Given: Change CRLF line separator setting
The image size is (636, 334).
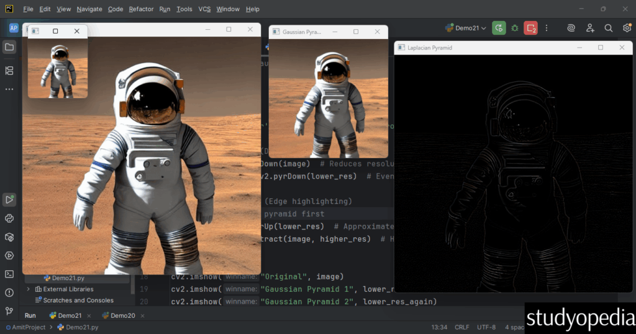Looking at the screenshot, I should click(x=462, y=327).
